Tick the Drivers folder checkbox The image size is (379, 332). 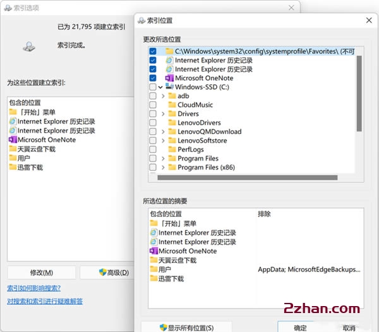[x=153, y=114]
